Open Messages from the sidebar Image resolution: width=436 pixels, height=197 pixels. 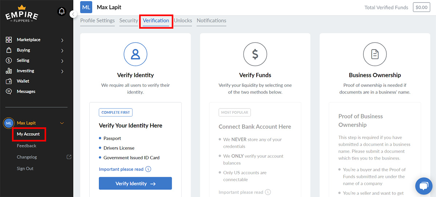[x=26, y=91]
